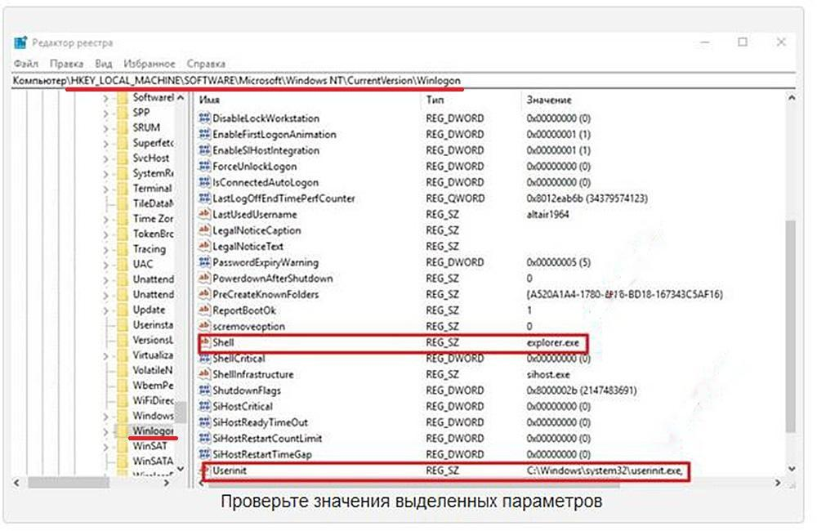
Task: Click the values pane vertical scrollbar thumb
Action: tap(791, 326)
